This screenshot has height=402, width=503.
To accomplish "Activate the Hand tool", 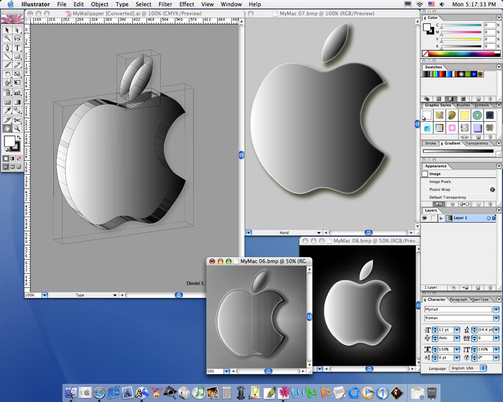I will (7, 128).
